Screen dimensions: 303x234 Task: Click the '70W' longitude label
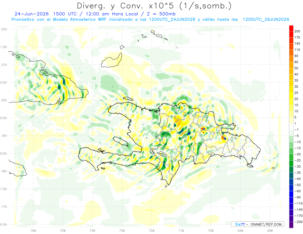coord(211,231)
